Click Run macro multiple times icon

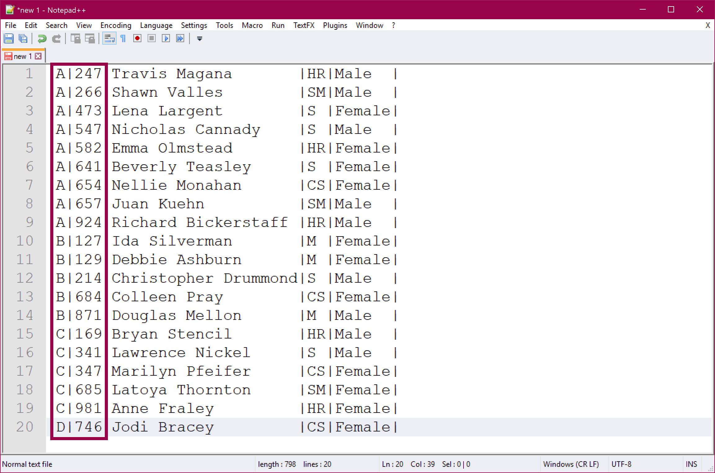(x=180, y=38)
